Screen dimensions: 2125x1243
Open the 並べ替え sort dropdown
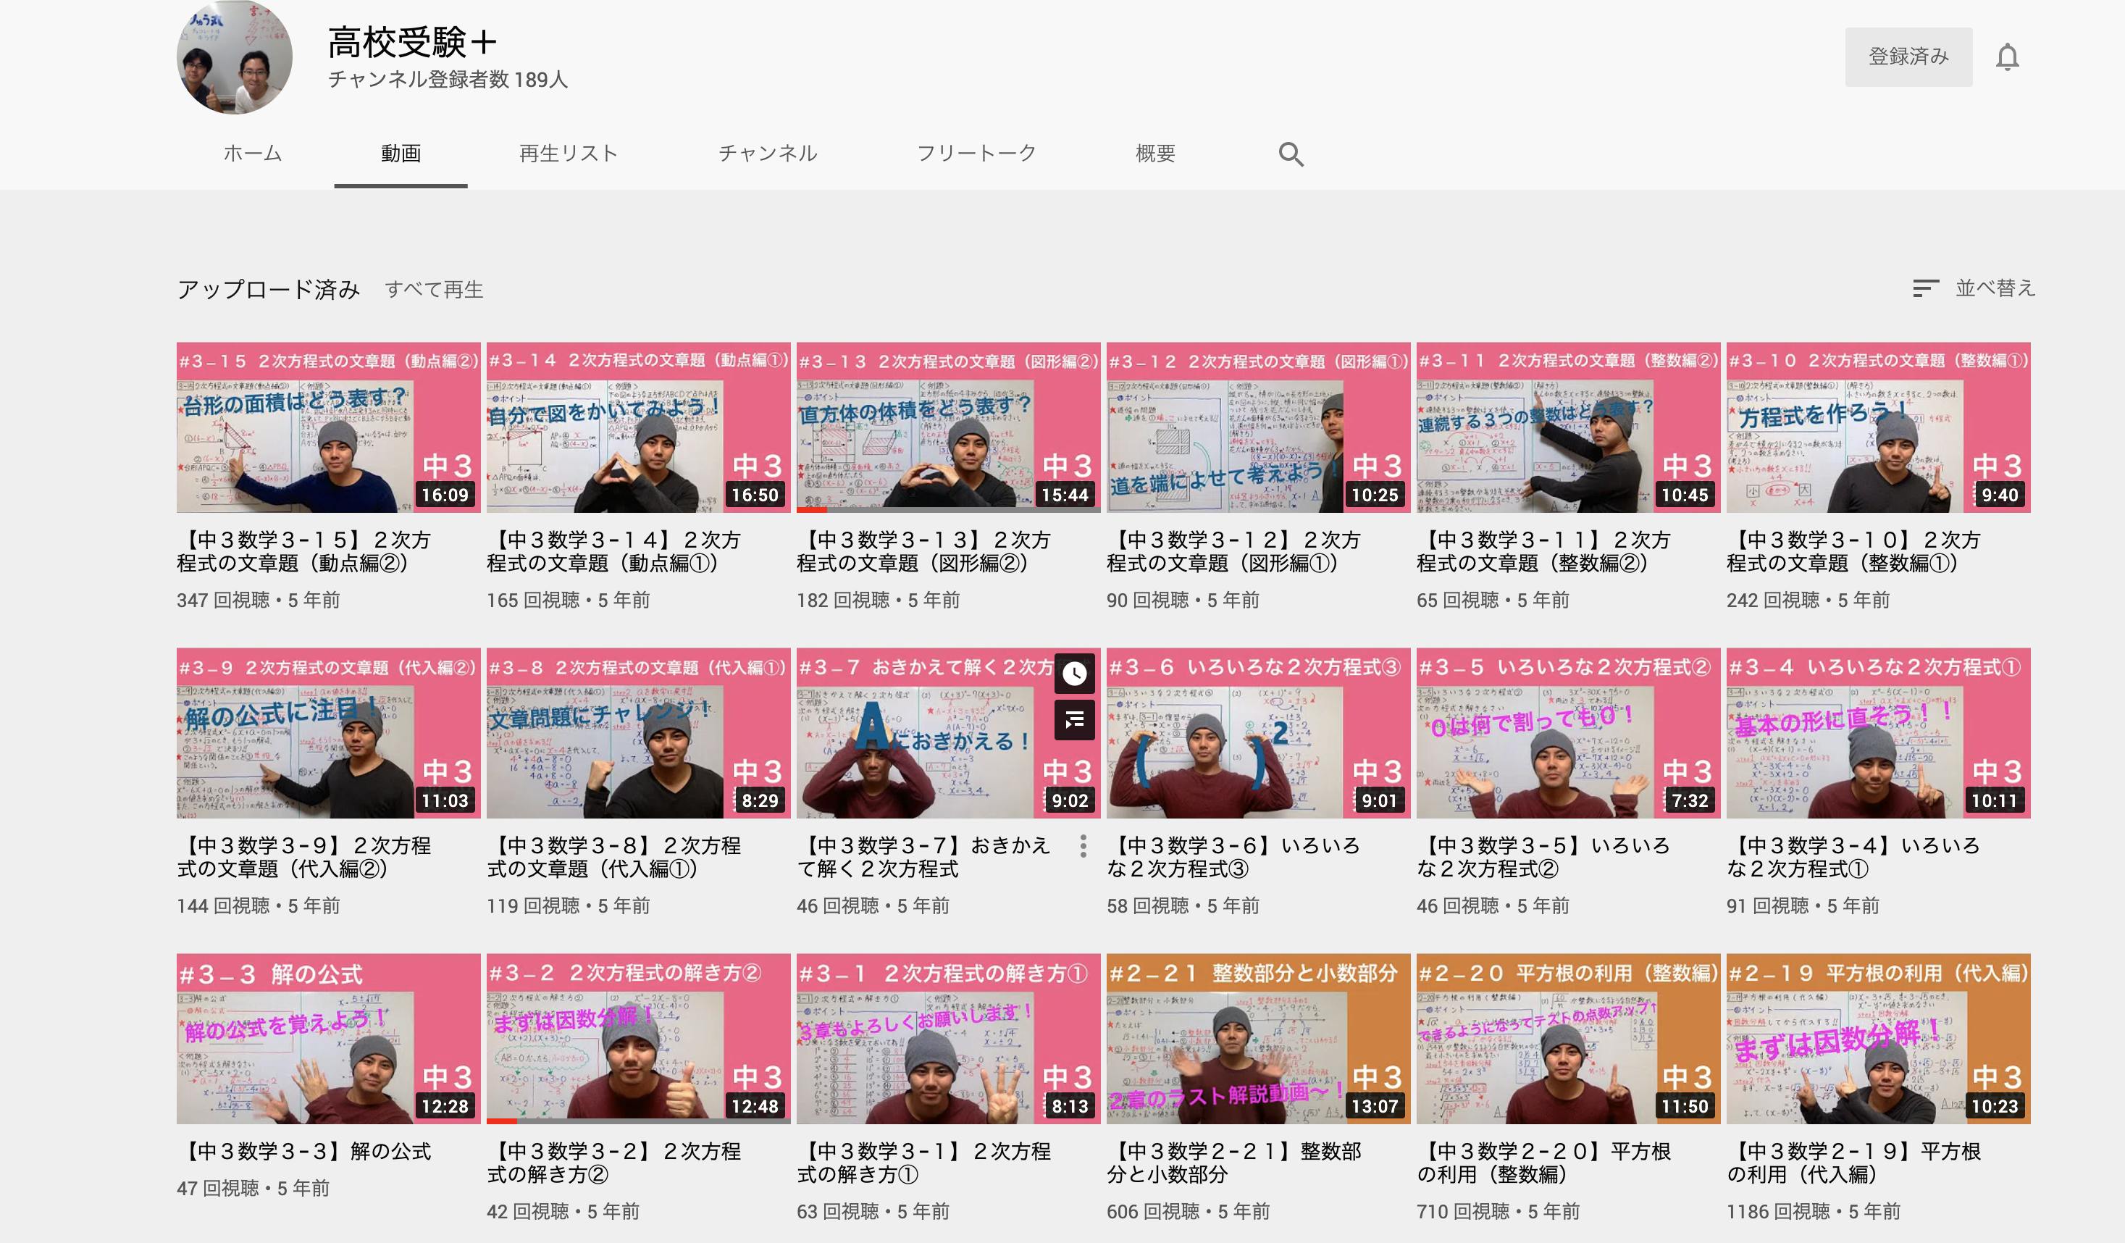1995,288
